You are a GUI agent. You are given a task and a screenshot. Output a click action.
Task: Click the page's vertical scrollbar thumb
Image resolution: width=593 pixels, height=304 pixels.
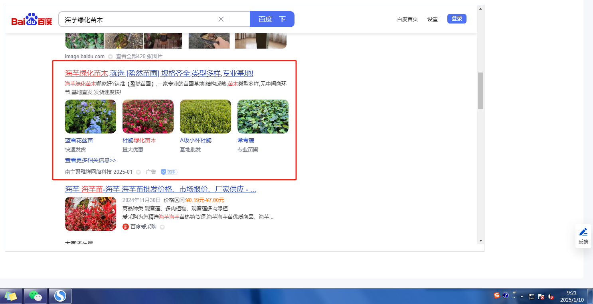point(480,91)
